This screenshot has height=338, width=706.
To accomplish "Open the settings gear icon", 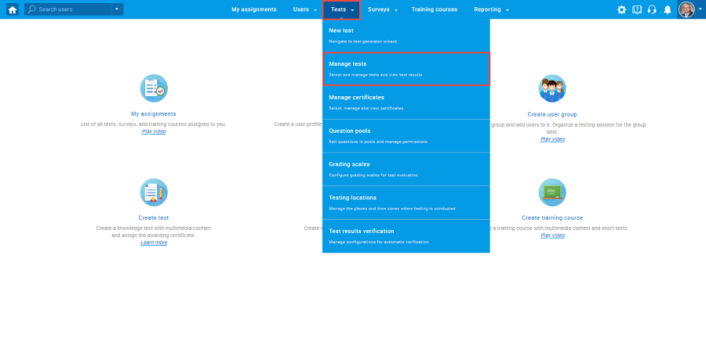I will (x=621, y=9).
